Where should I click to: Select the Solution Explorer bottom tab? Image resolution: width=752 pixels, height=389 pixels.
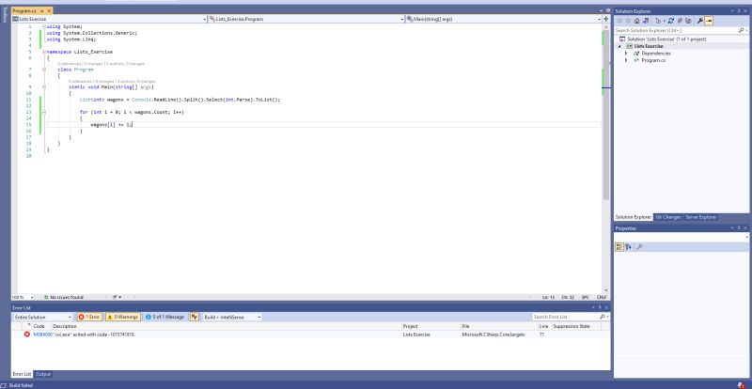634,217
